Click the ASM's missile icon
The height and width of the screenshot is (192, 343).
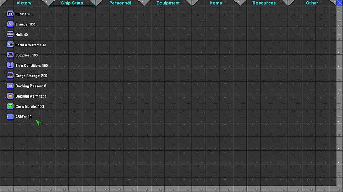click(x=10, y=116)
